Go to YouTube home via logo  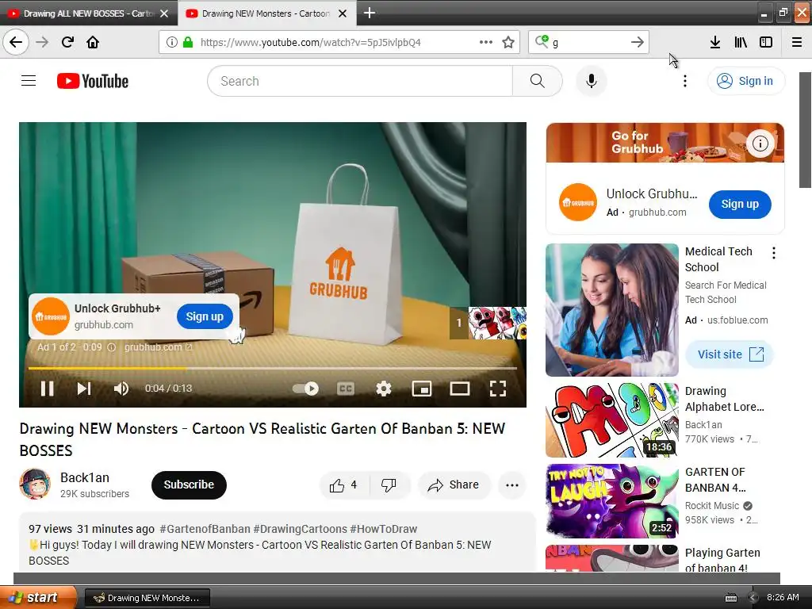pos(93,81)
